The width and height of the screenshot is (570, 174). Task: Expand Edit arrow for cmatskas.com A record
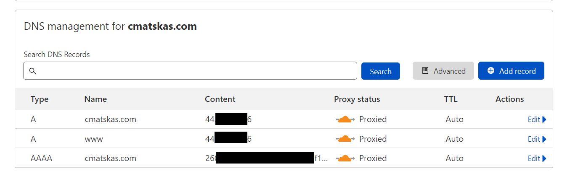pyautogui.click(x=544, y=119)
